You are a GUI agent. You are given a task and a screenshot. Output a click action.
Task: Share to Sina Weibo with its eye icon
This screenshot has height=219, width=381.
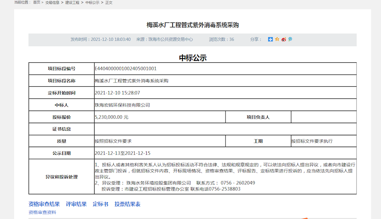[x=283, y=40]
